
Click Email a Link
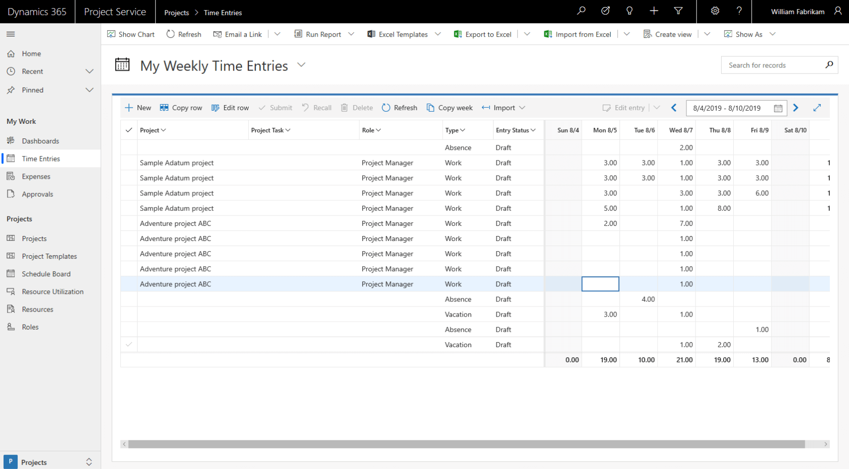pyautogui.click(x=238, y=34)
